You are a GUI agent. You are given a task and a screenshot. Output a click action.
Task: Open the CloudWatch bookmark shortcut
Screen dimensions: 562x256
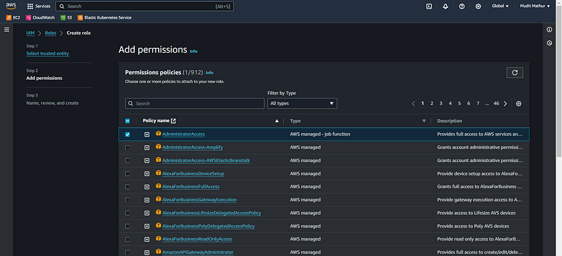coord(40,17)
